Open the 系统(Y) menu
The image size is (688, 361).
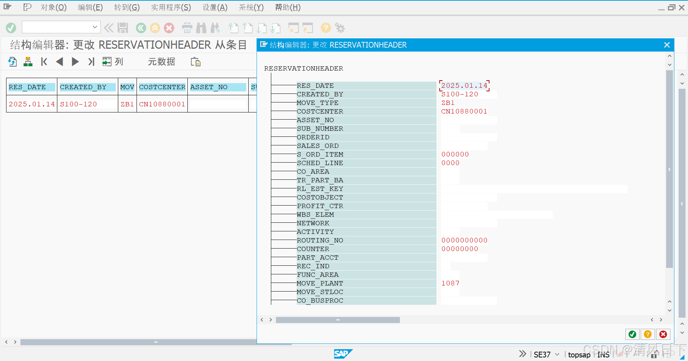coord(251,7)
